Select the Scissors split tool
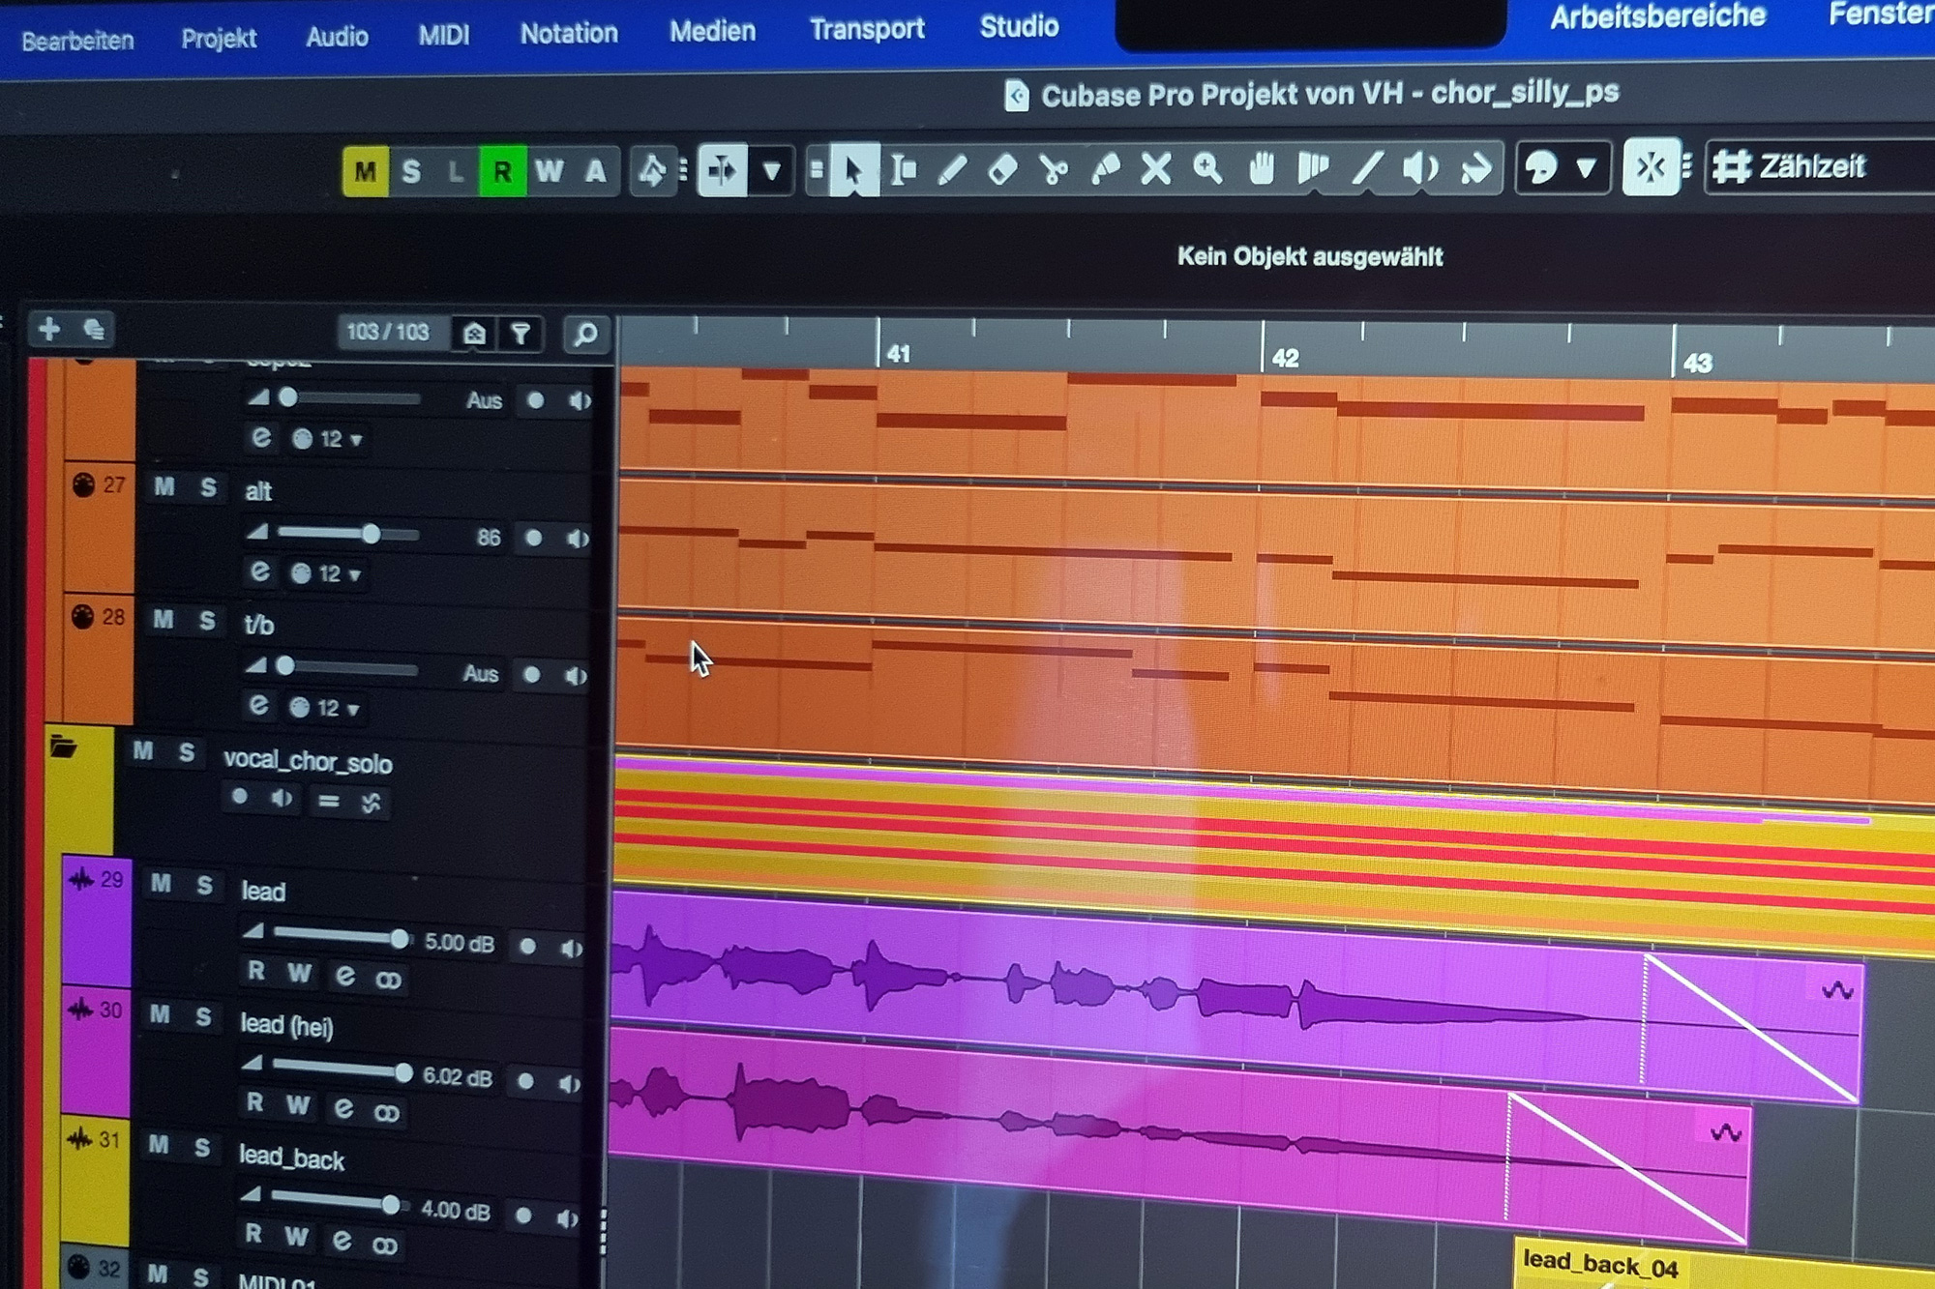The width and height of the screenshot is (1935, 1289). pyautogui.click(x=1053, y=170)
